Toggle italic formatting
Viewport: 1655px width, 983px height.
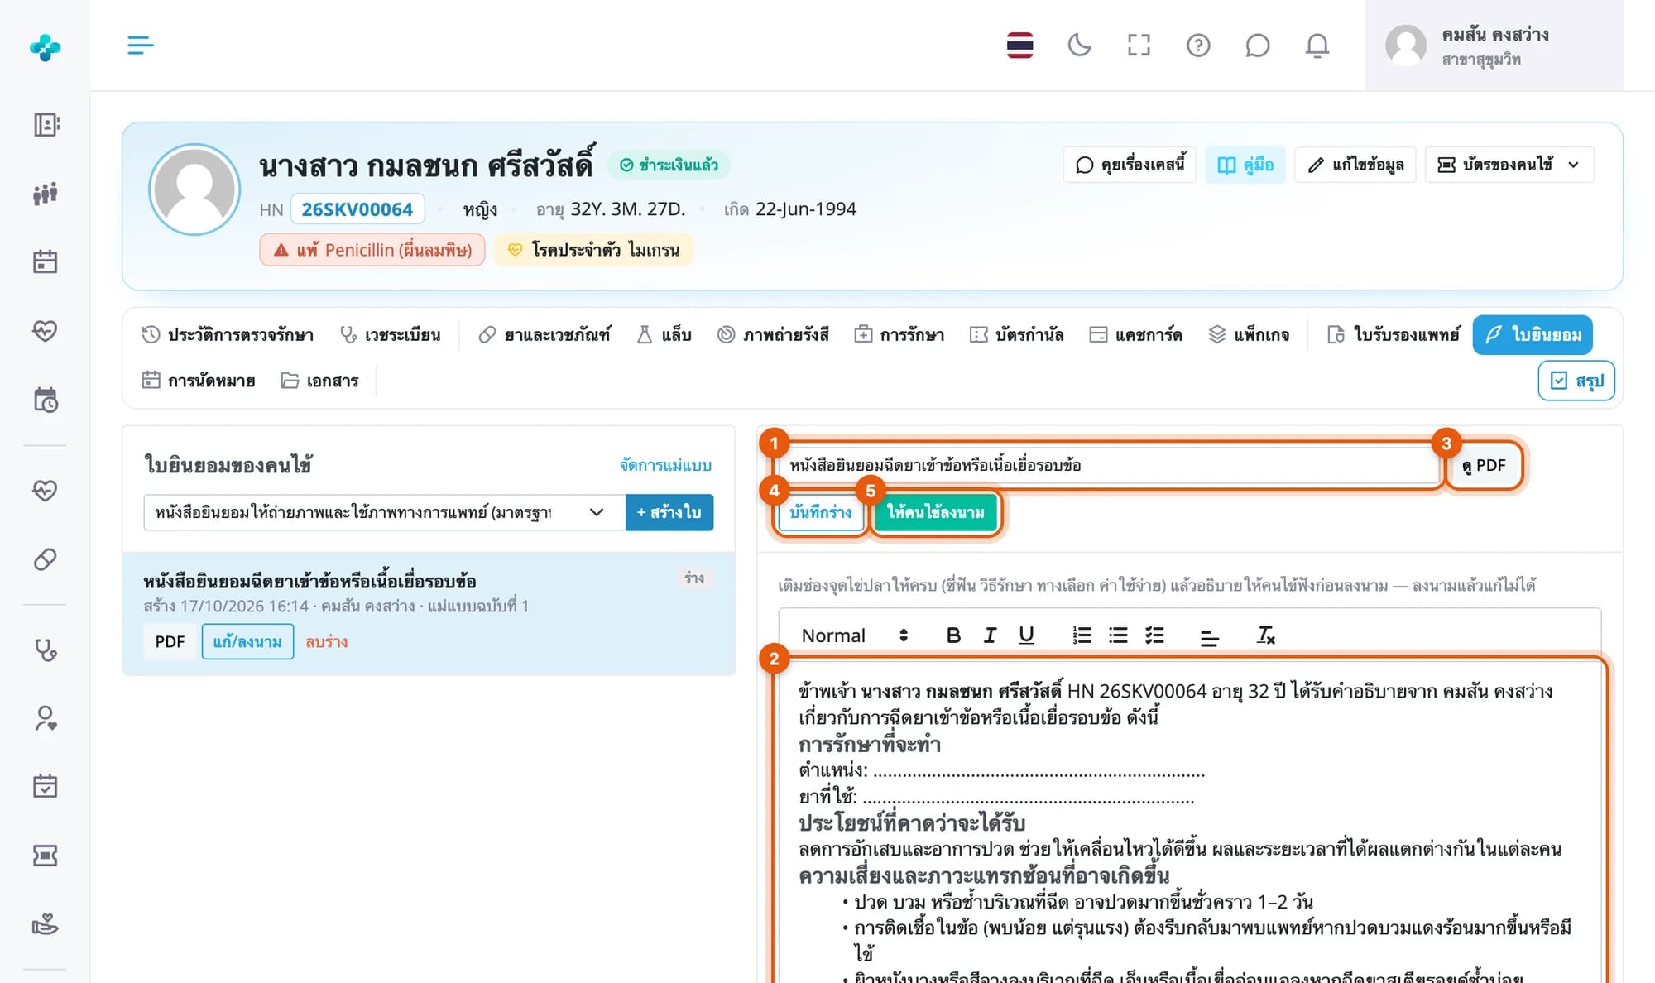coord(990,635)
